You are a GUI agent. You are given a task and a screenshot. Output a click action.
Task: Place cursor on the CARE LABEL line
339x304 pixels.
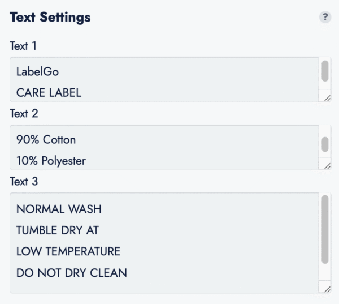[49, 93]
